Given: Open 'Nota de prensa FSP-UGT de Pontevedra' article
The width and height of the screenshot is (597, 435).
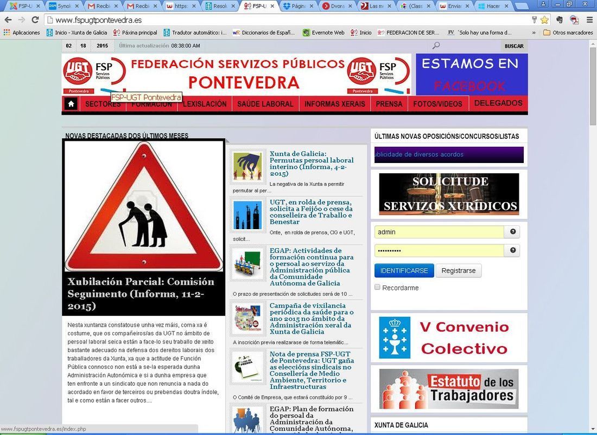Looking at the screenshot, I should click(x=312, y=370).
